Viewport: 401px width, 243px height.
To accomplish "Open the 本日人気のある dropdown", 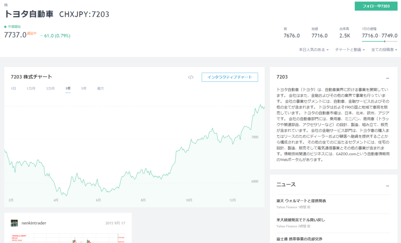I will 314,50.
